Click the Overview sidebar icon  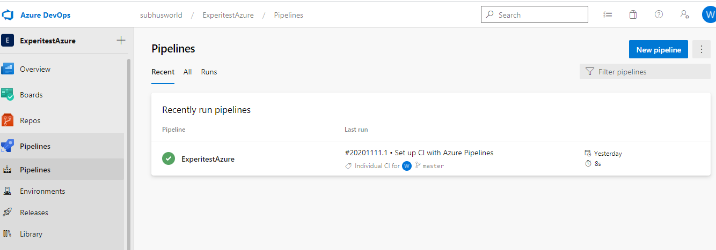tap(8, 69)
